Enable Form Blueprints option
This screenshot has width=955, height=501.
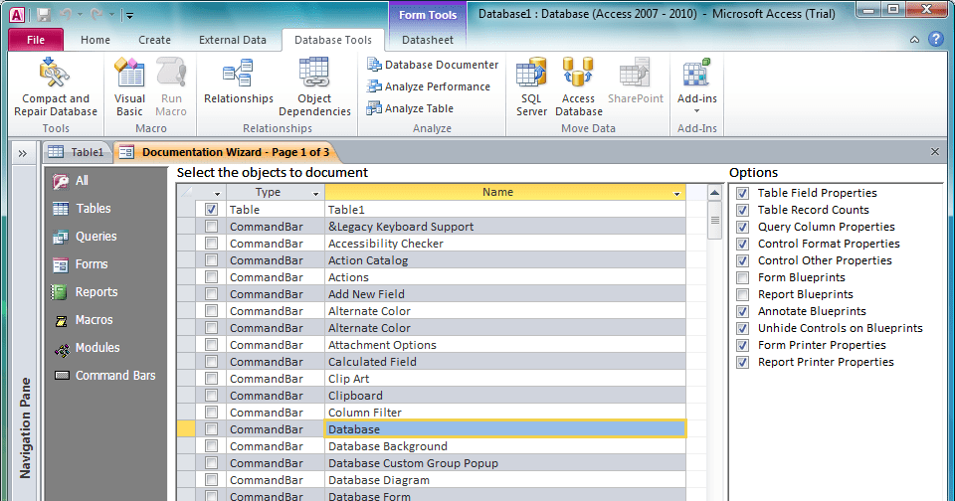pos(742,277)
